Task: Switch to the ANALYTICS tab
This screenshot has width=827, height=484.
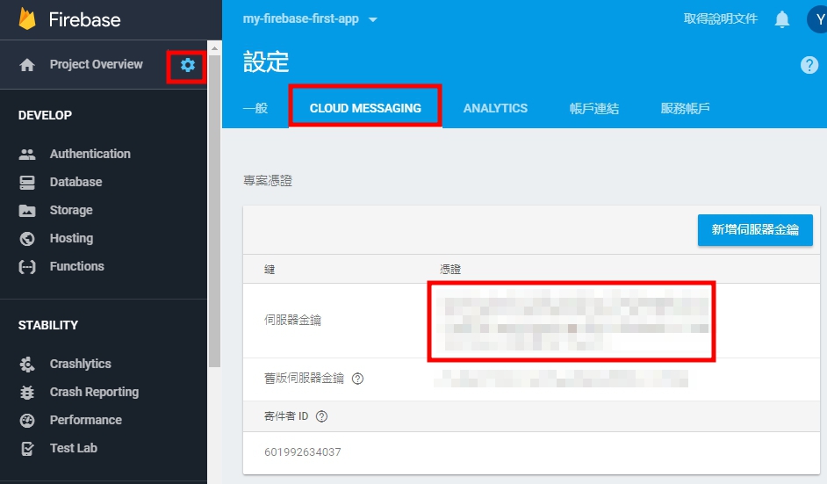Action: [x=495, y=108]
